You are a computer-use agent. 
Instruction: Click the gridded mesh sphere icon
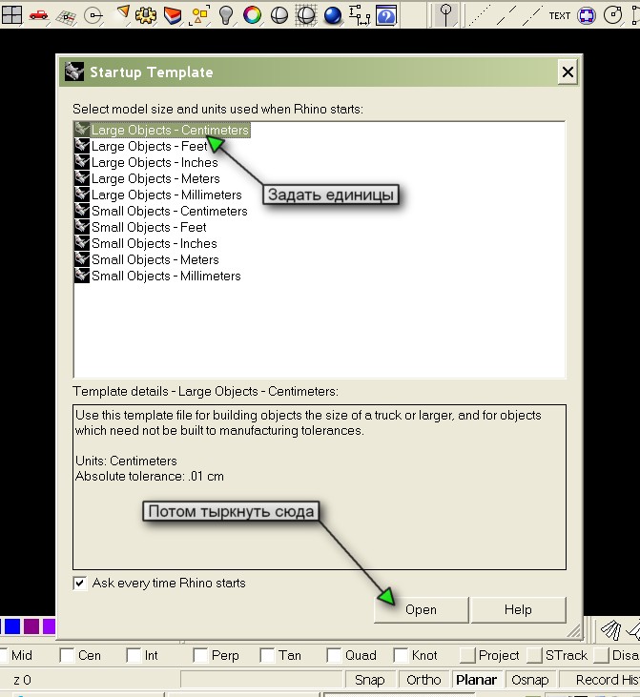point(306,15)
